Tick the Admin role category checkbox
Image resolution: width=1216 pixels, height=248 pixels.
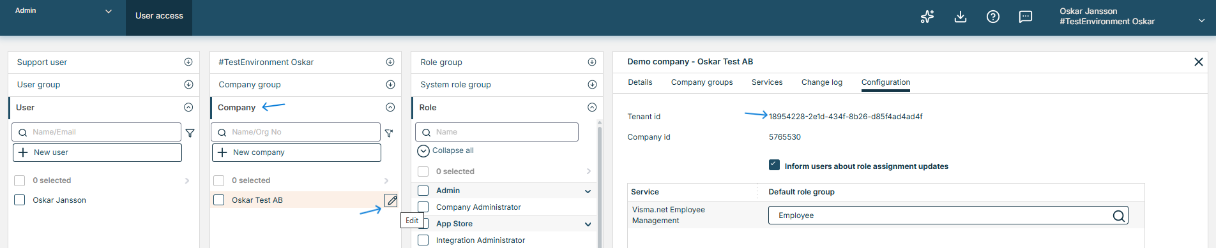(423, 191)
